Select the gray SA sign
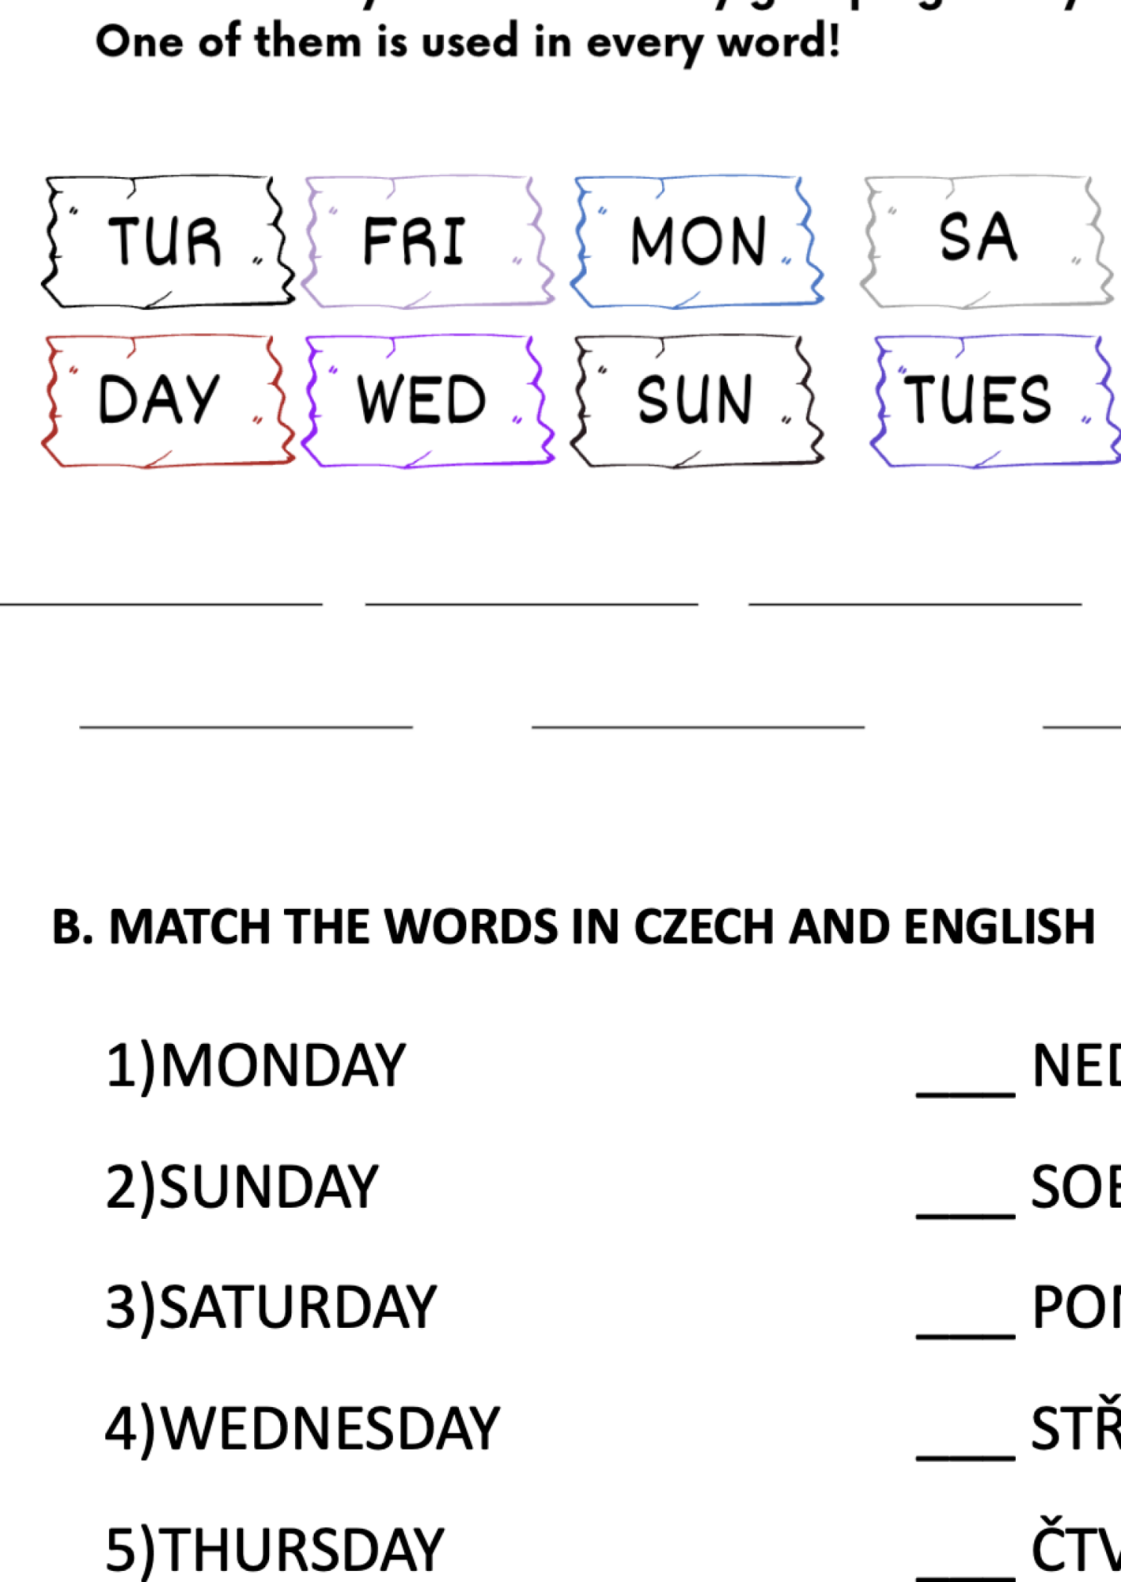The width and height of the screenshot is (1121, 1582). (x=989, y=241)
